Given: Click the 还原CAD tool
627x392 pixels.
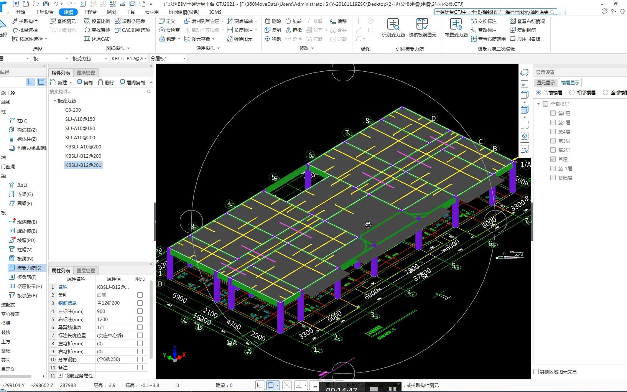Looking at the screenshot, I should [97, 39].
